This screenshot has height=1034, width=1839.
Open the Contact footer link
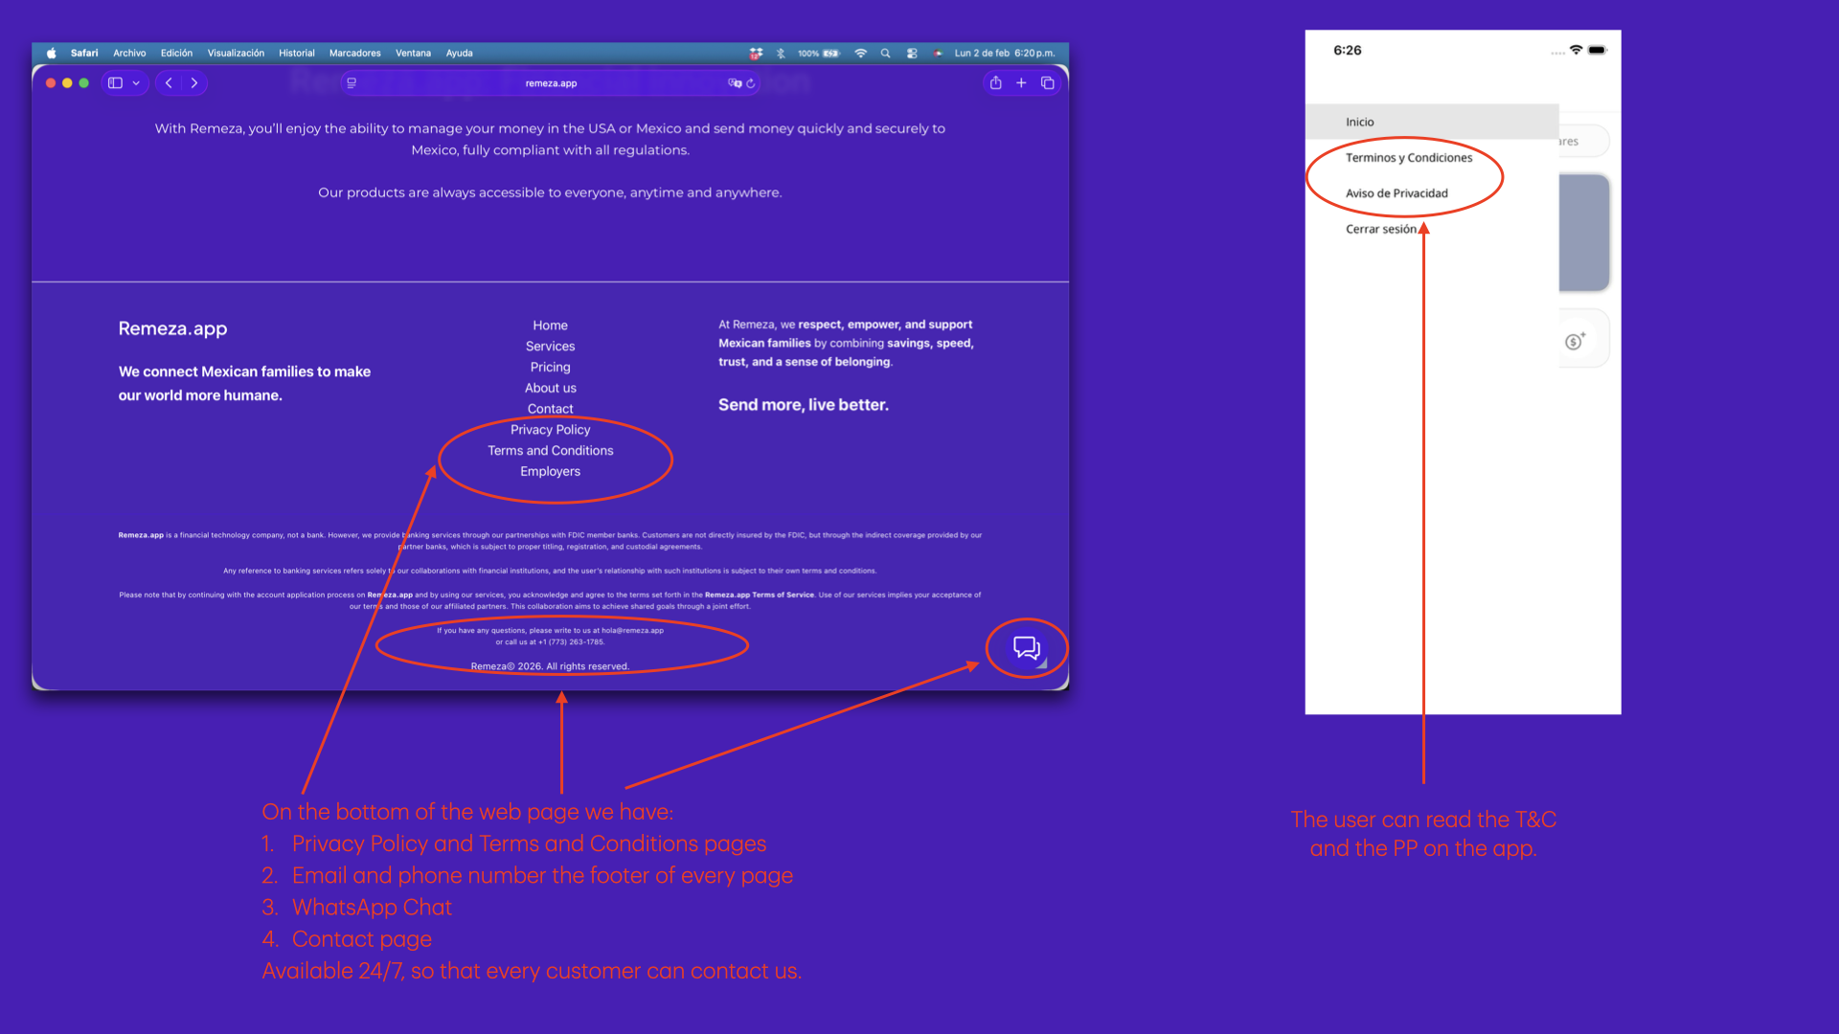pyautogui.click(x=550, y=409)
